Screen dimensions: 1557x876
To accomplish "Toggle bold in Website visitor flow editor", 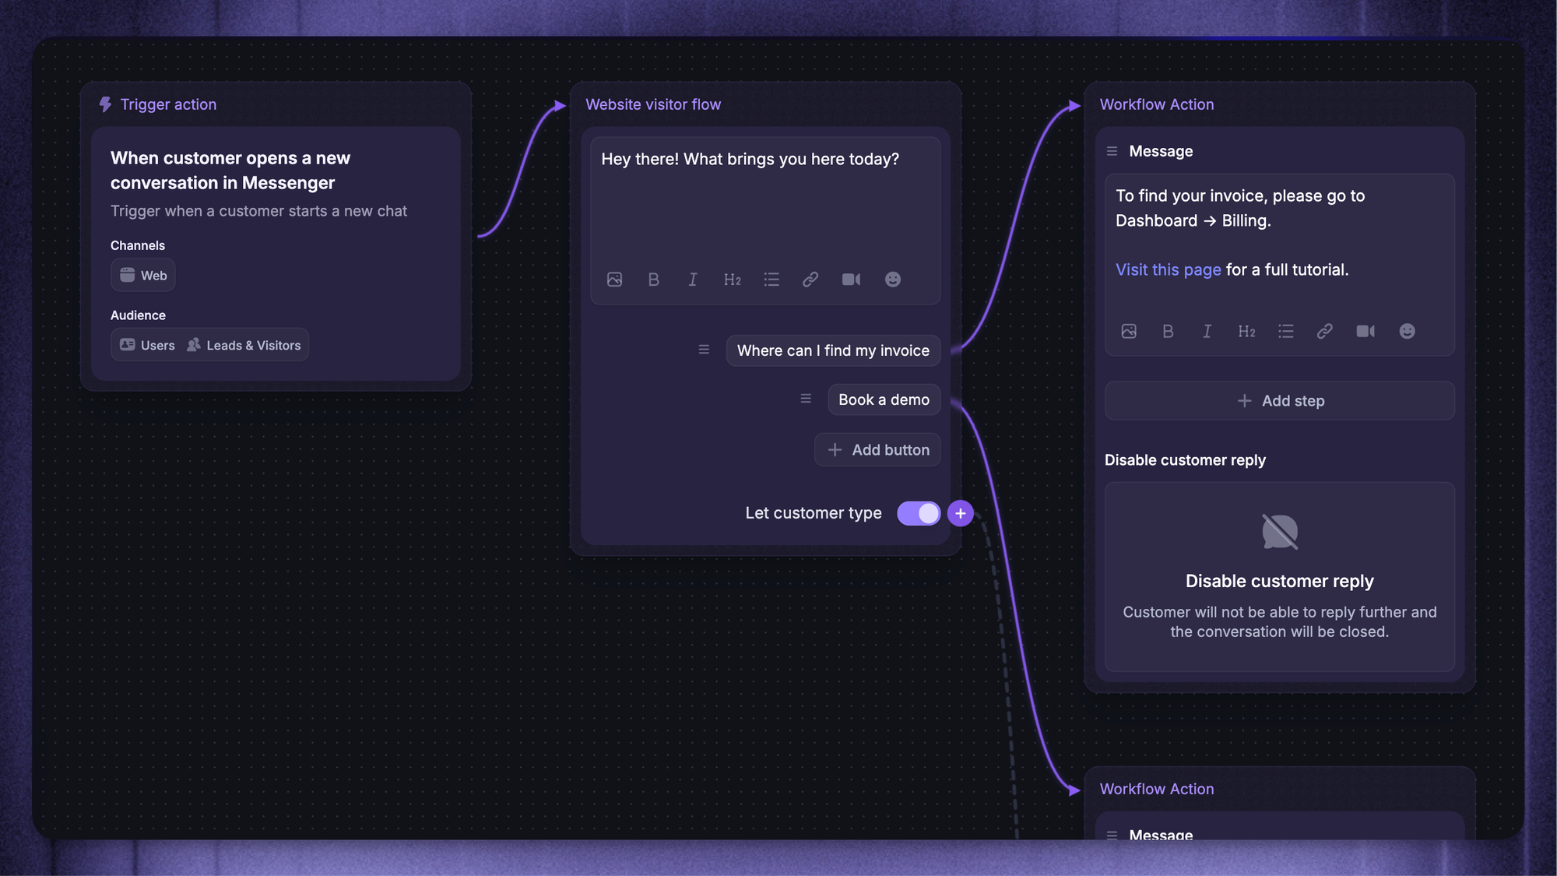I will (654, 280).
